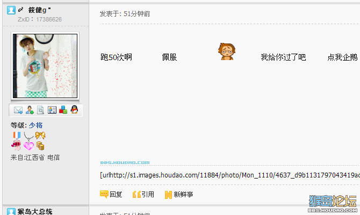The width and height of the screenshot is (360, 215).
Task: Click the pink heart medal badge
Action: pyautogui.click(x=28, y=146)
